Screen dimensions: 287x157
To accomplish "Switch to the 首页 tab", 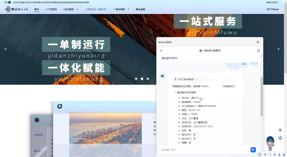I will [36, 9].
